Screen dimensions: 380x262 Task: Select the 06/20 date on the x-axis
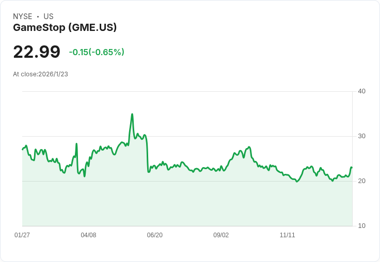point(154,235)
